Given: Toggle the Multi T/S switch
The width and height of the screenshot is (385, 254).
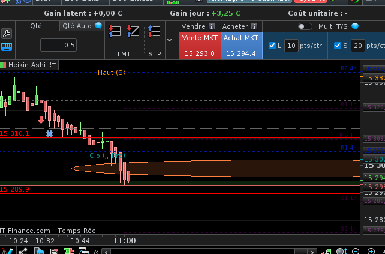Looking at the screenshot, I should point(305,26).
